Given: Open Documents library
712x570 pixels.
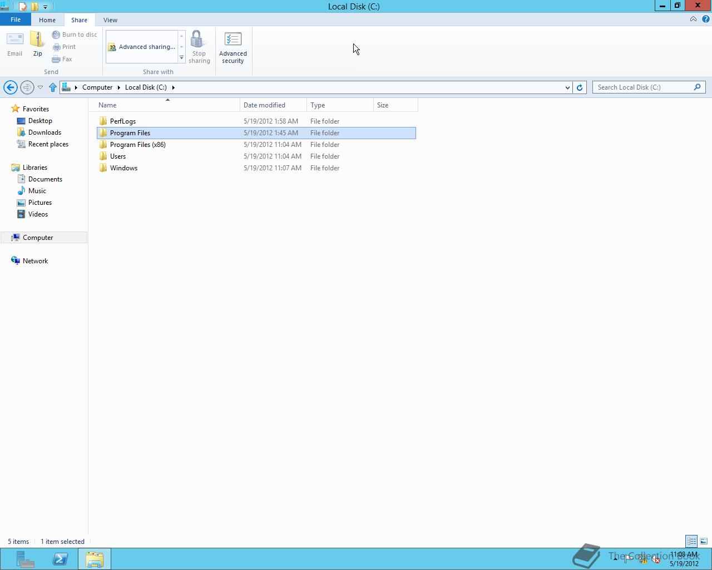Looking at the screenshot, I should (45, 179).
